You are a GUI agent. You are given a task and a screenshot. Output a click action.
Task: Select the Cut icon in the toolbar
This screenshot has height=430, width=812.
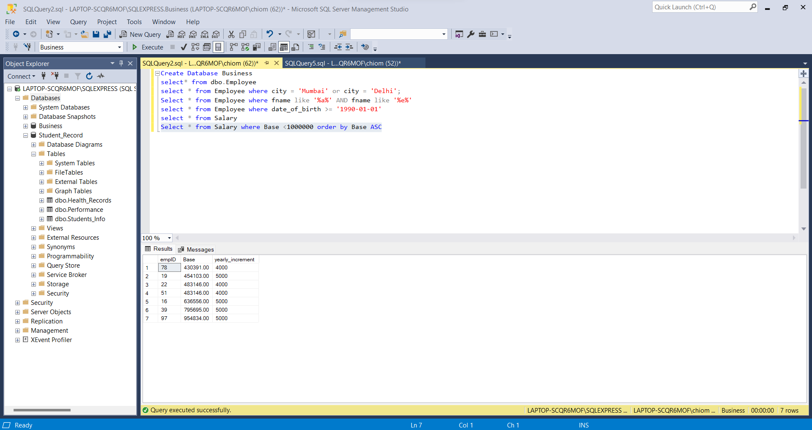[231, 34]
